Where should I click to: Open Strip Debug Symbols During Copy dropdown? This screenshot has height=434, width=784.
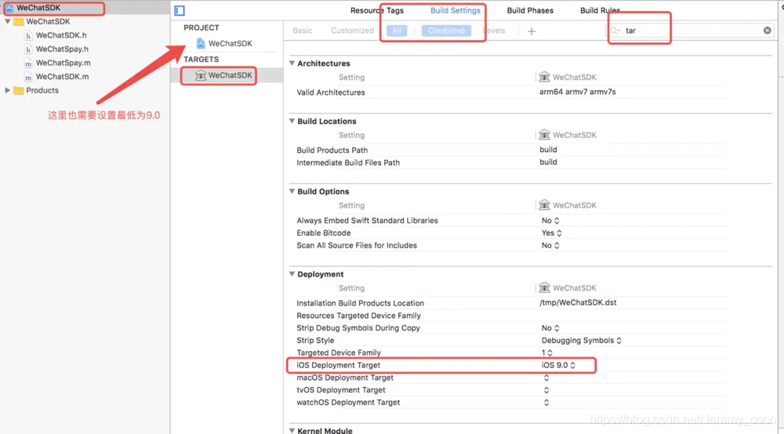point(550,327)
